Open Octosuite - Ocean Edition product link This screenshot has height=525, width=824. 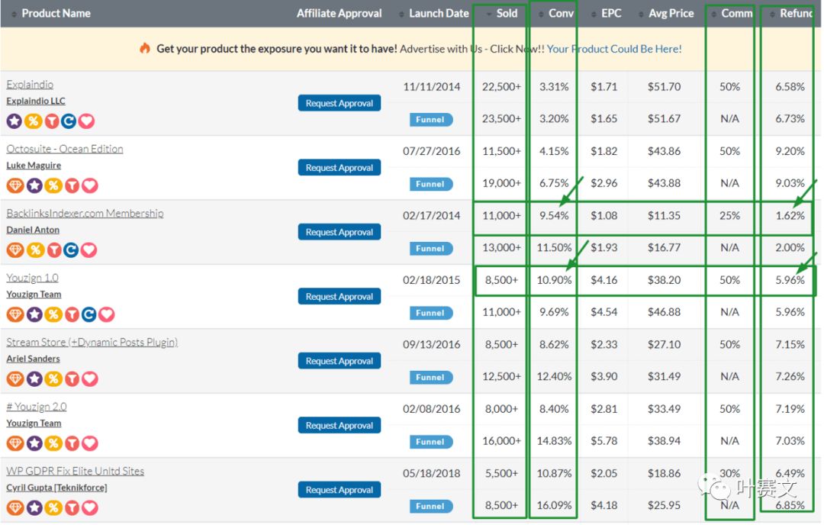[65, 149]
